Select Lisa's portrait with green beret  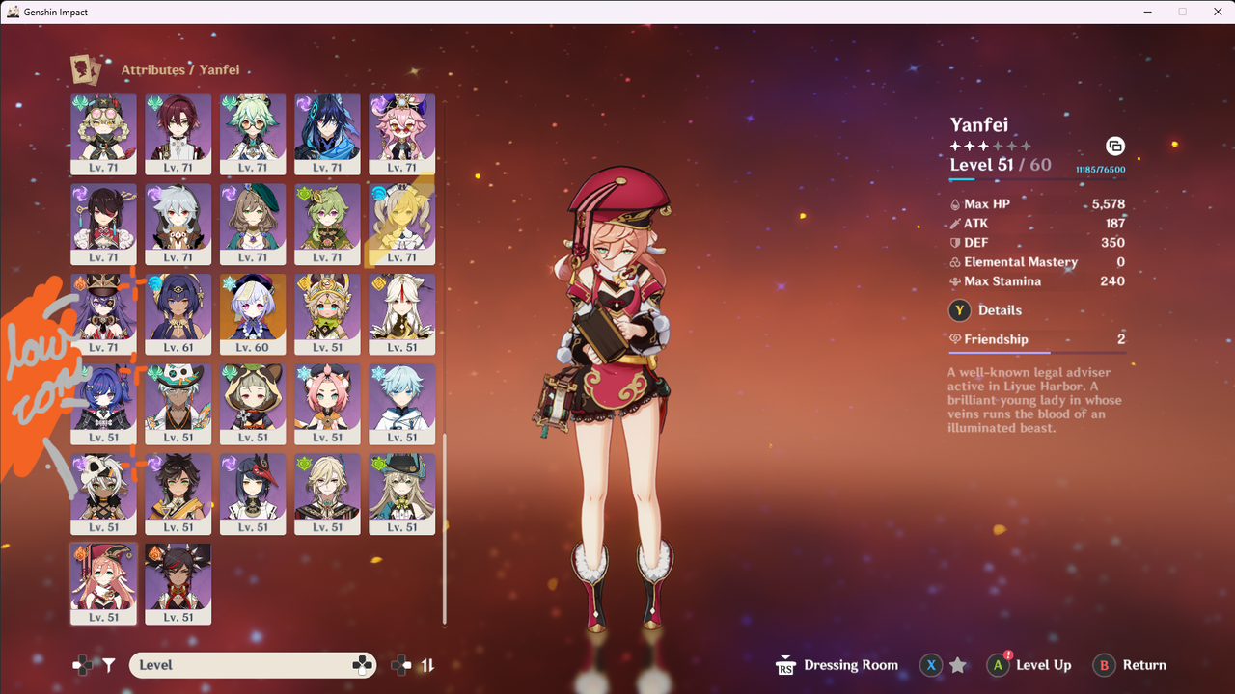pos(253,224)
